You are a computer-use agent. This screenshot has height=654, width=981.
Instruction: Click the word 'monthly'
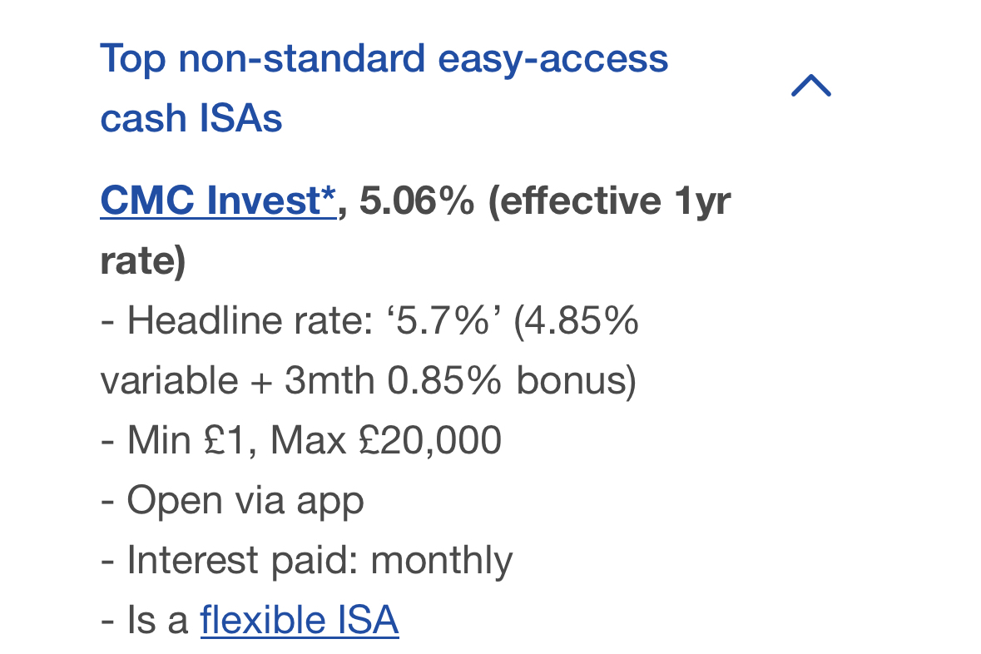click(442, 561)
